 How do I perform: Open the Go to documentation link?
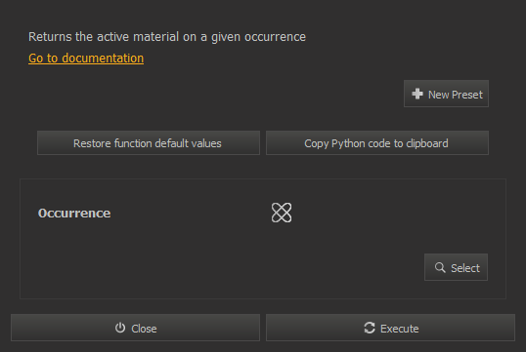pos(86,59)
